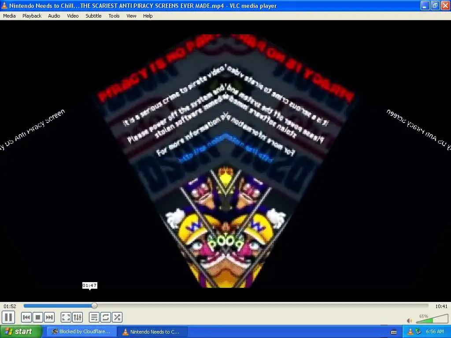Stop playback with the stop button
The image size is (451, 338).
(38, 317)
